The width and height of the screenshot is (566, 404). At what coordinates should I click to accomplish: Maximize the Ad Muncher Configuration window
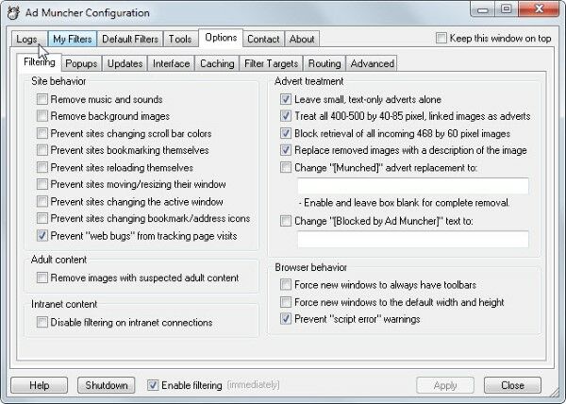[507, 8]
